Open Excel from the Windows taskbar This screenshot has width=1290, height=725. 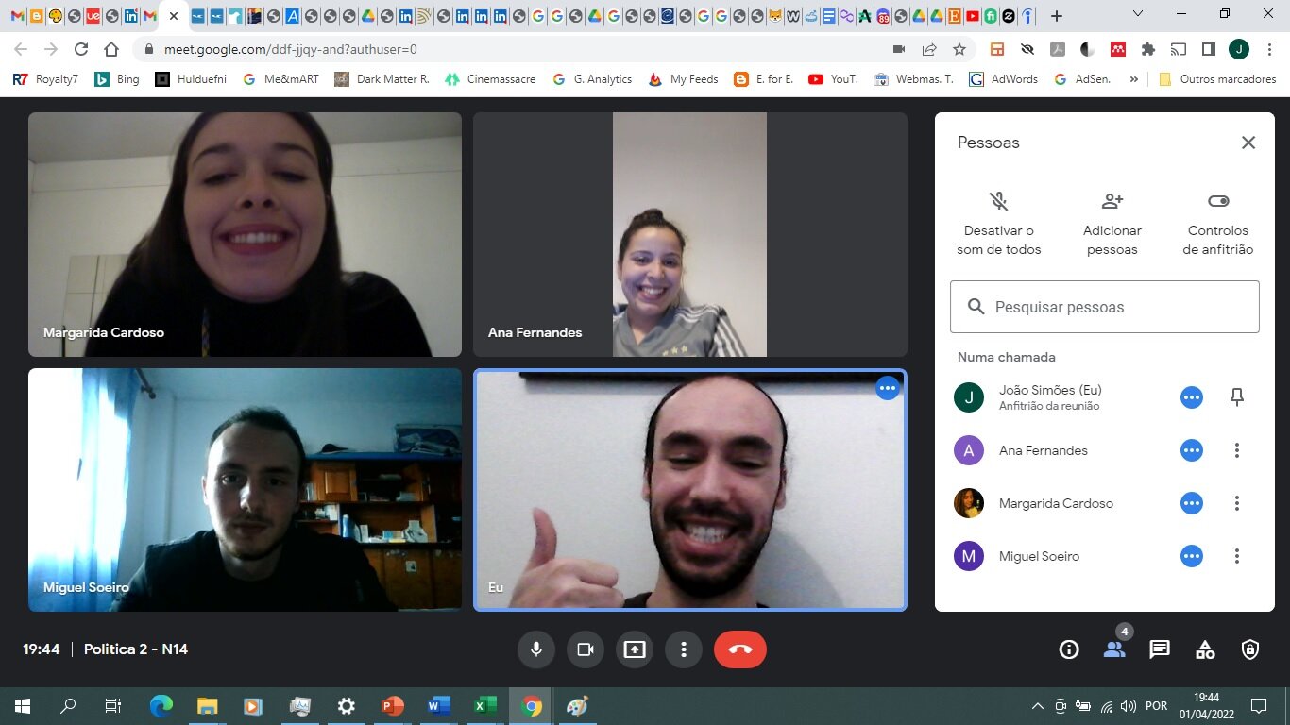pos(484,706)
